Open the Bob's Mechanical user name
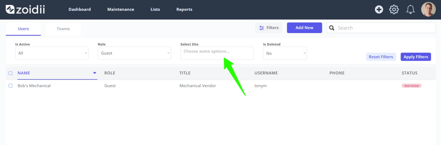Screen dimensions: 441x145 pyautogui.click(x=34, y=86)
